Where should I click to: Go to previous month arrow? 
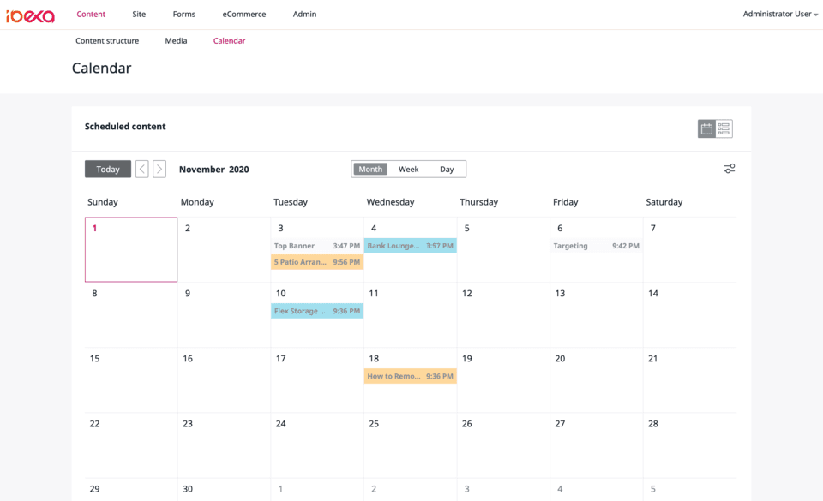coord(142,170)
